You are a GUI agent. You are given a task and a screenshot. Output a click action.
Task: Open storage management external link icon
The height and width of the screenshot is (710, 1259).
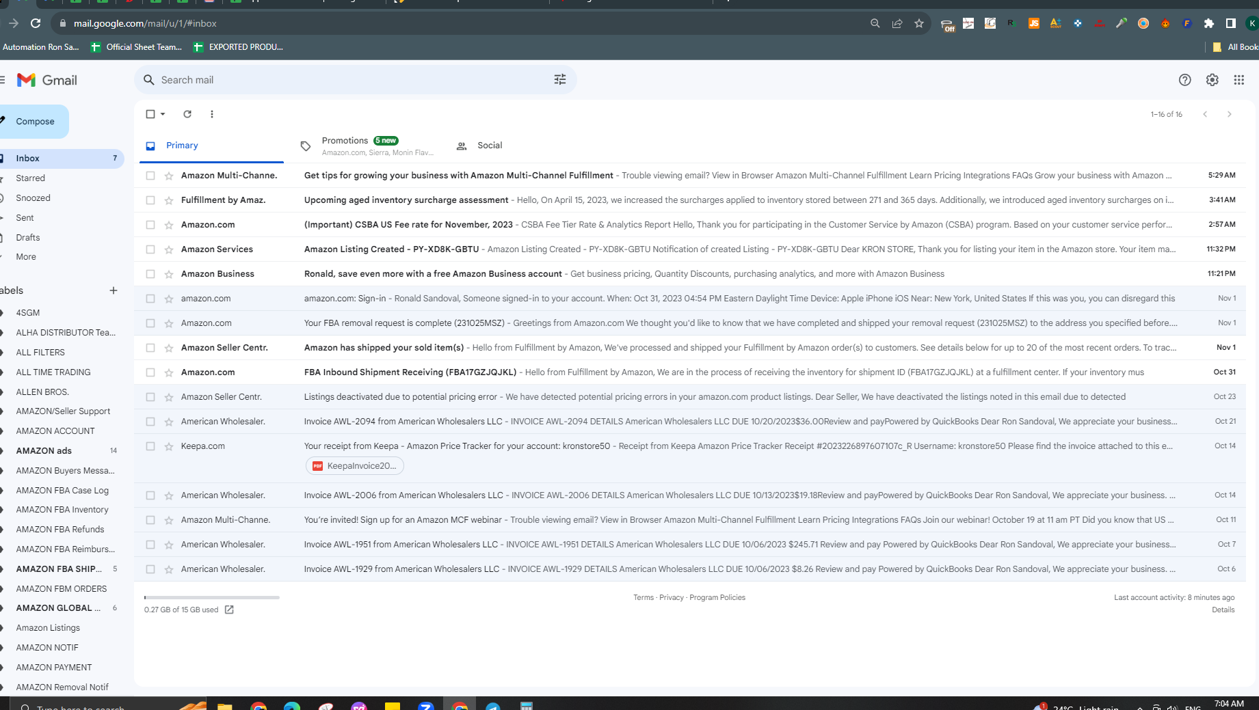pyautogui.click(x=229, y=610)
